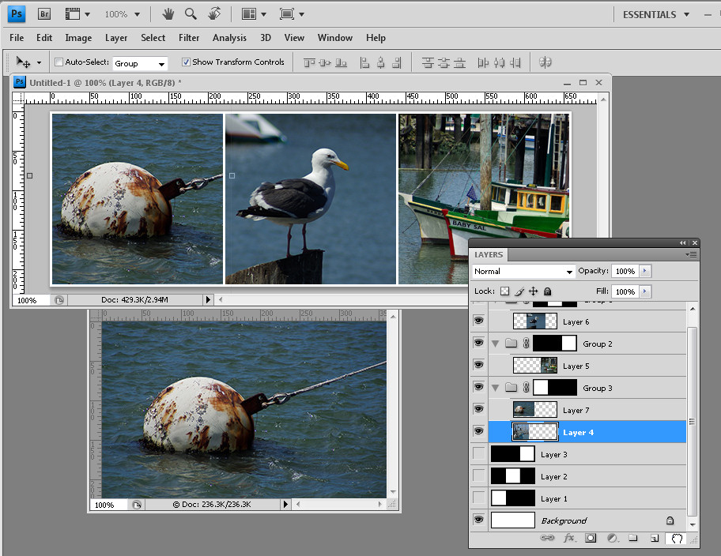Hide the Background layer

478,520
